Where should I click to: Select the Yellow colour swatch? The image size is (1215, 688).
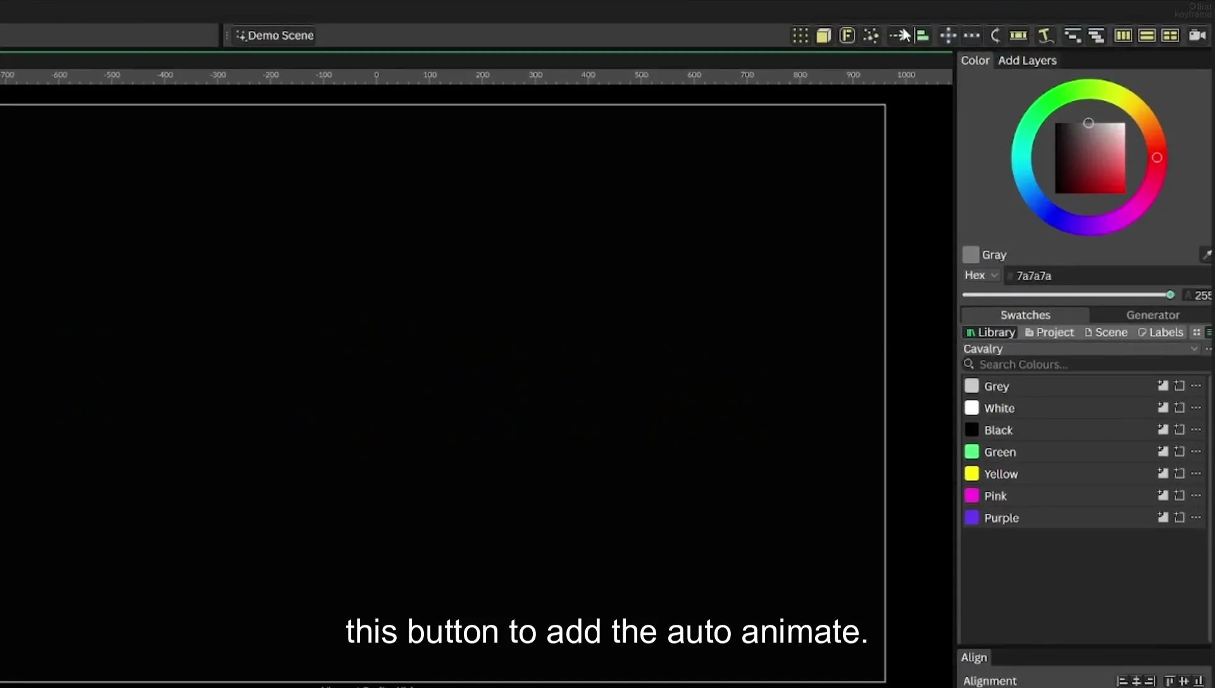tap(971, 474)
